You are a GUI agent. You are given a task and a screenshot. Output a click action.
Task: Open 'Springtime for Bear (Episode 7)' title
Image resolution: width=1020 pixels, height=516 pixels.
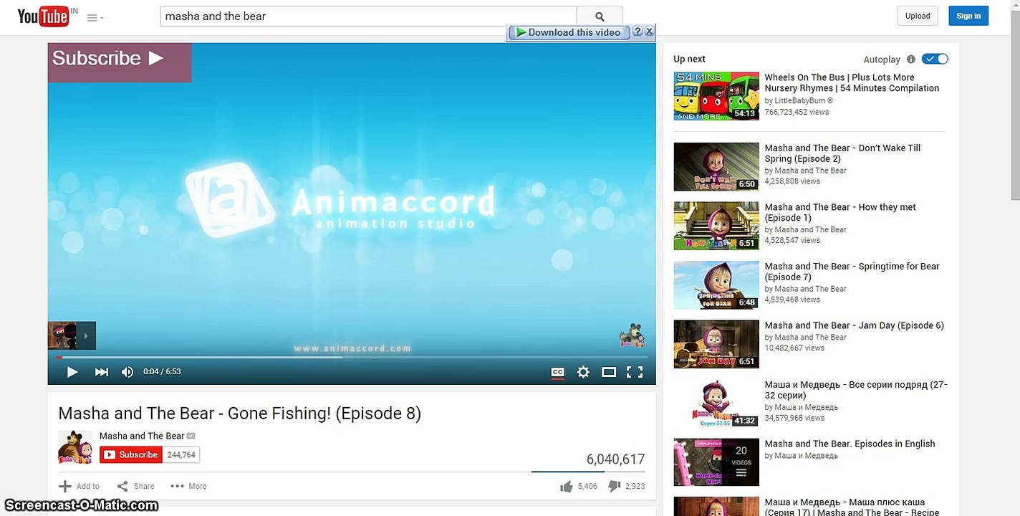tap(852, 272)
